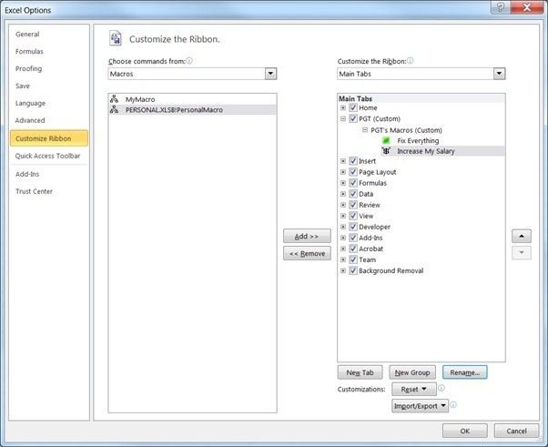This screenshot has width=548, height=447.
Task: Click the Increase My Salary icon
Action: pos(386,151)
